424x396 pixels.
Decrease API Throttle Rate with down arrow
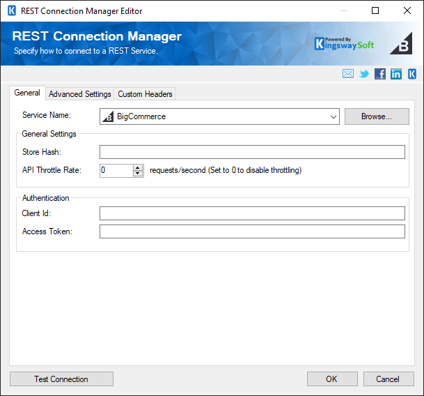(x=138, y=174)
